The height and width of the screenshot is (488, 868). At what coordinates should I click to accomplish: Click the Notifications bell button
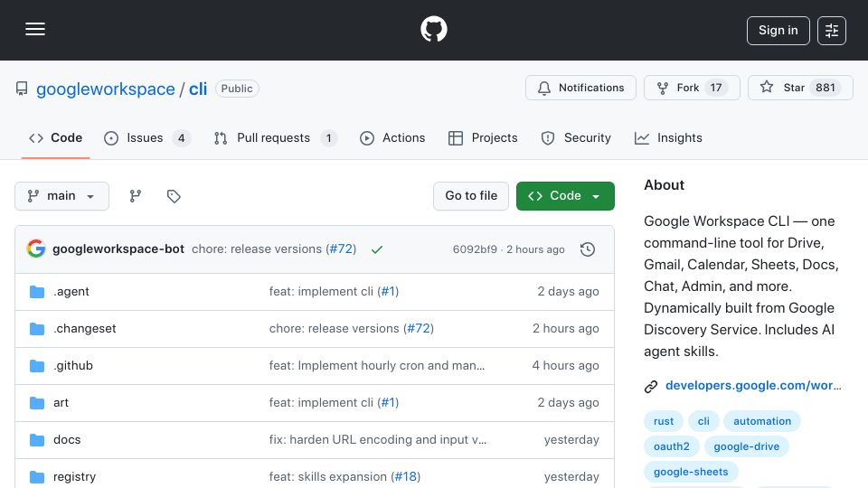point(580,88)
